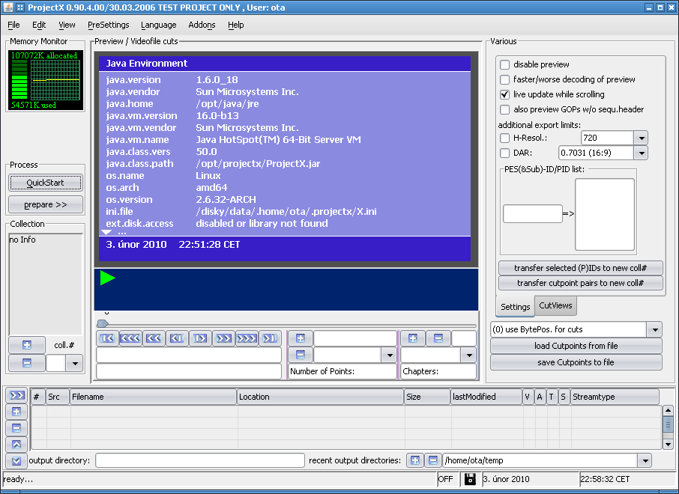Check the DAR export limit box

click(504, 153)
